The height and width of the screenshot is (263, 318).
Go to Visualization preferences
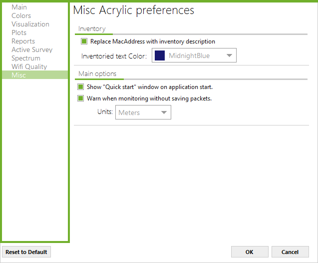30,24
